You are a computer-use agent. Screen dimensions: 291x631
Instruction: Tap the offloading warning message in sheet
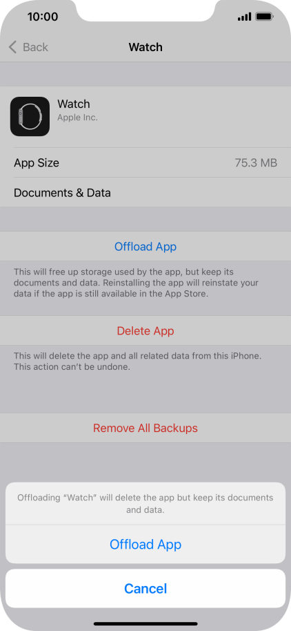pyautogui.click(x=145, y=504)
